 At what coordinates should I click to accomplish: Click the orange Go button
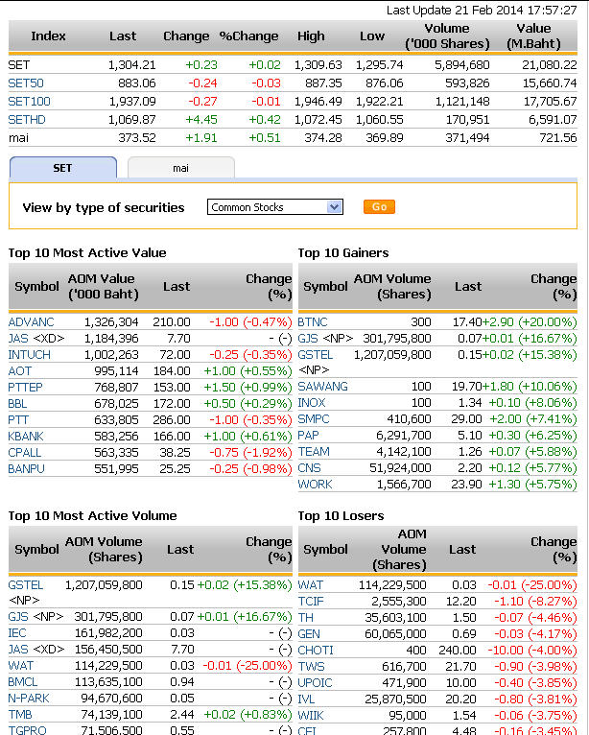pos(379,207)
